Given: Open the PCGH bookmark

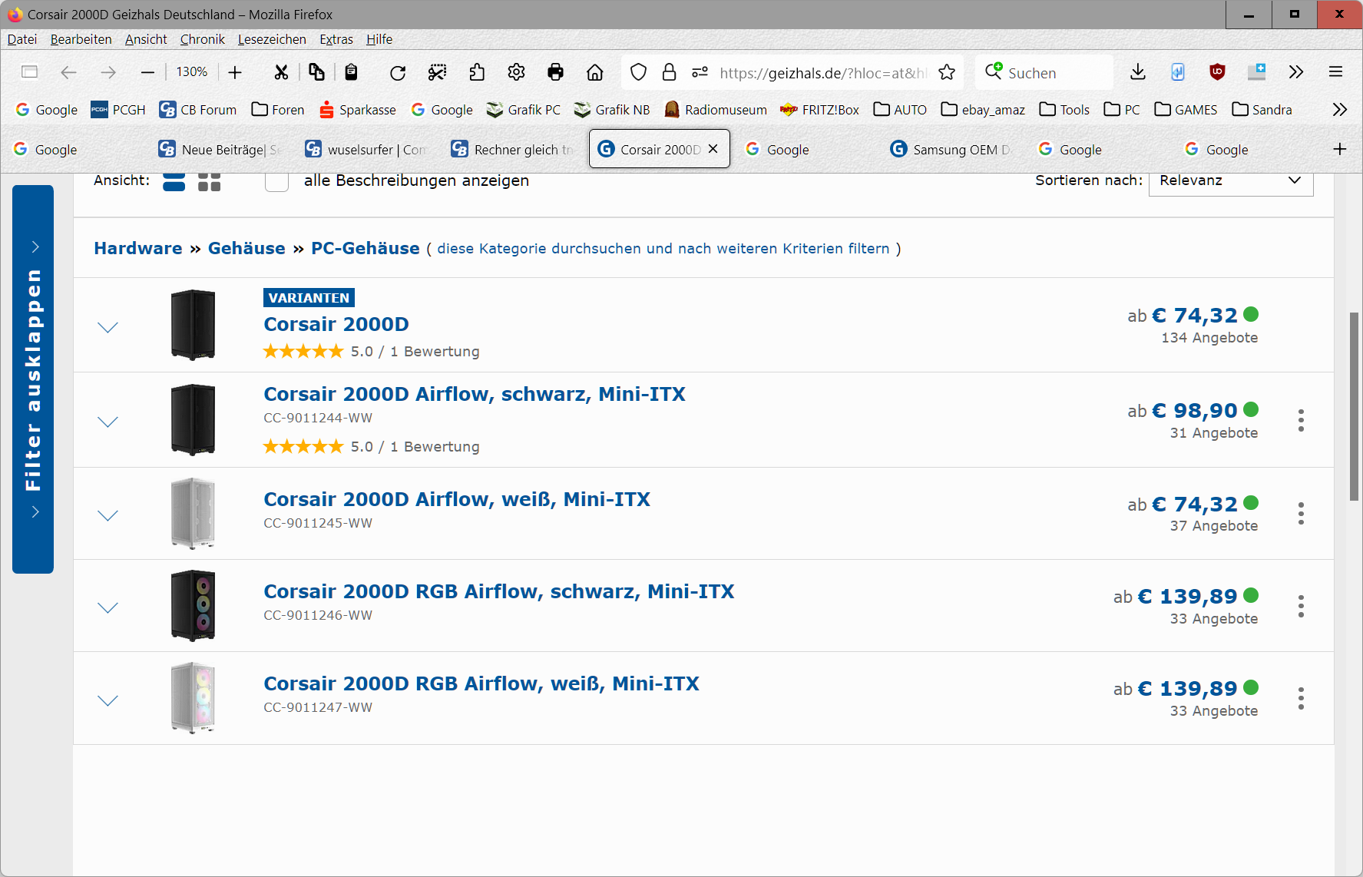Looking at the screenshot, I should pos(117,110).
